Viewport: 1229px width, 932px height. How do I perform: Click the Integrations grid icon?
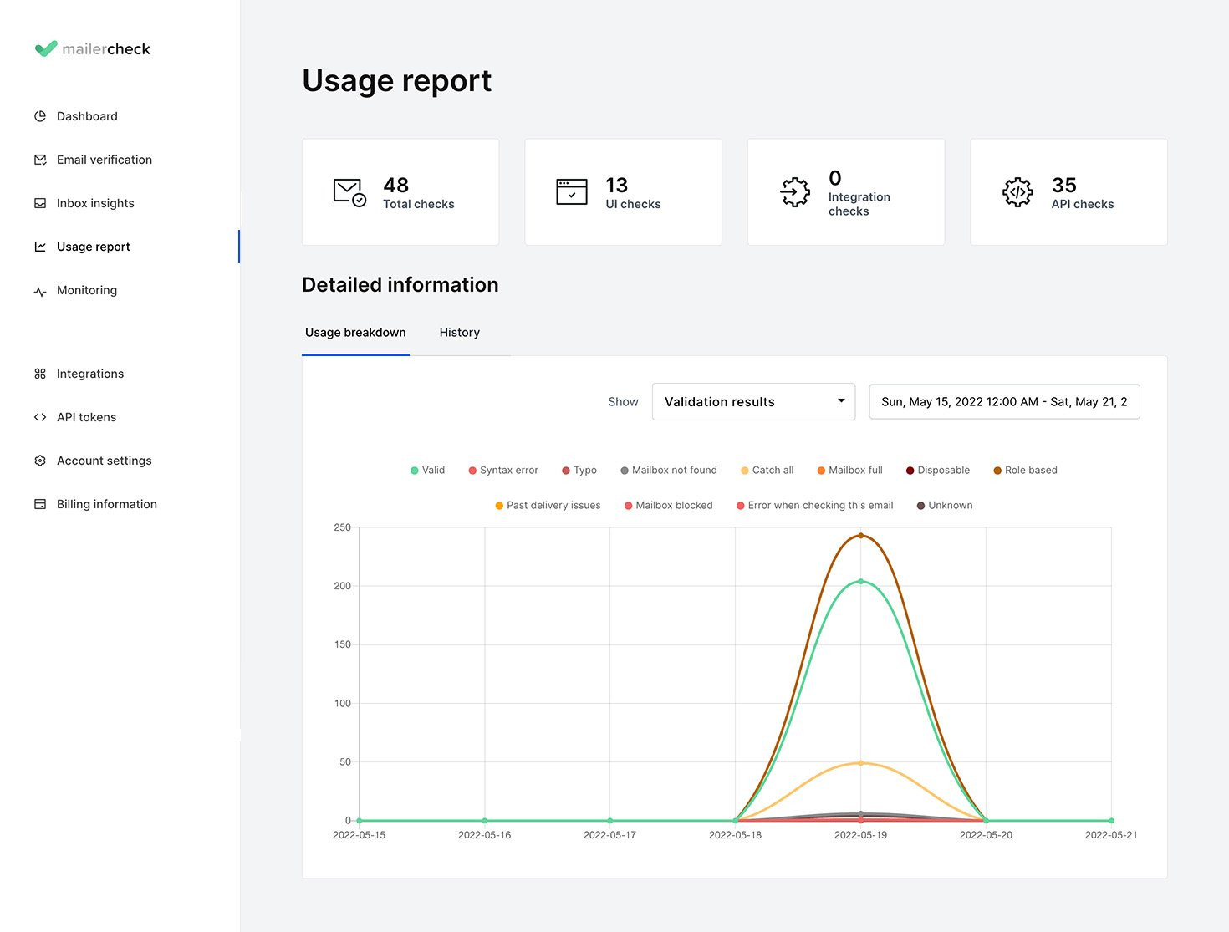point(40,374)
